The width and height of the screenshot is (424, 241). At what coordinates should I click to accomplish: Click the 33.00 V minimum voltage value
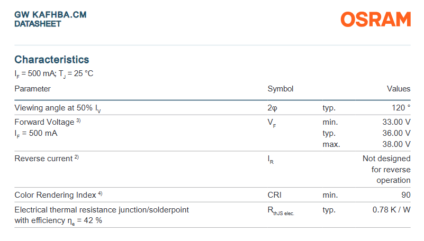(x=396, y=122)
